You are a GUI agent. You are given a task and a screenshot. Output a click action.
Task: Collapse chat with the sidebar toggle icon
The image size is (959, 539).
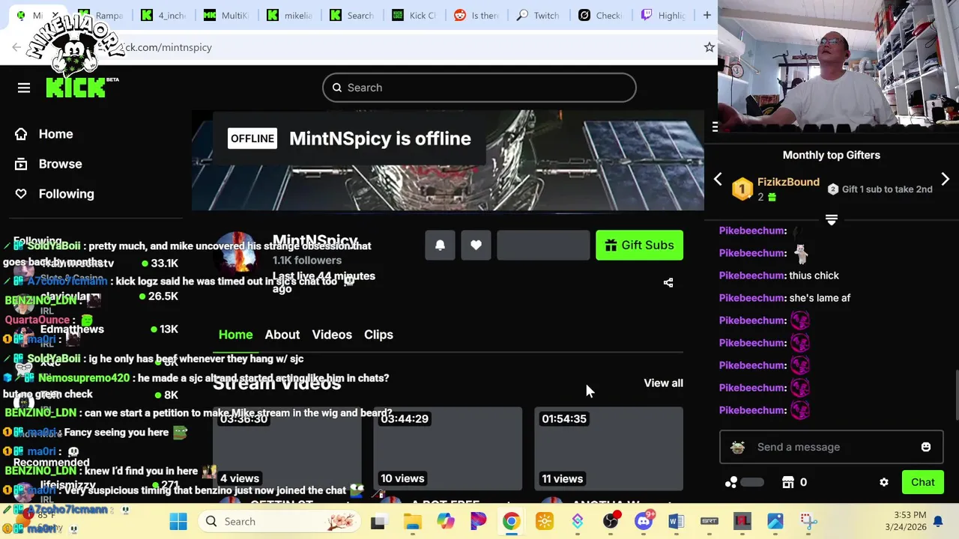pos(715,127)
